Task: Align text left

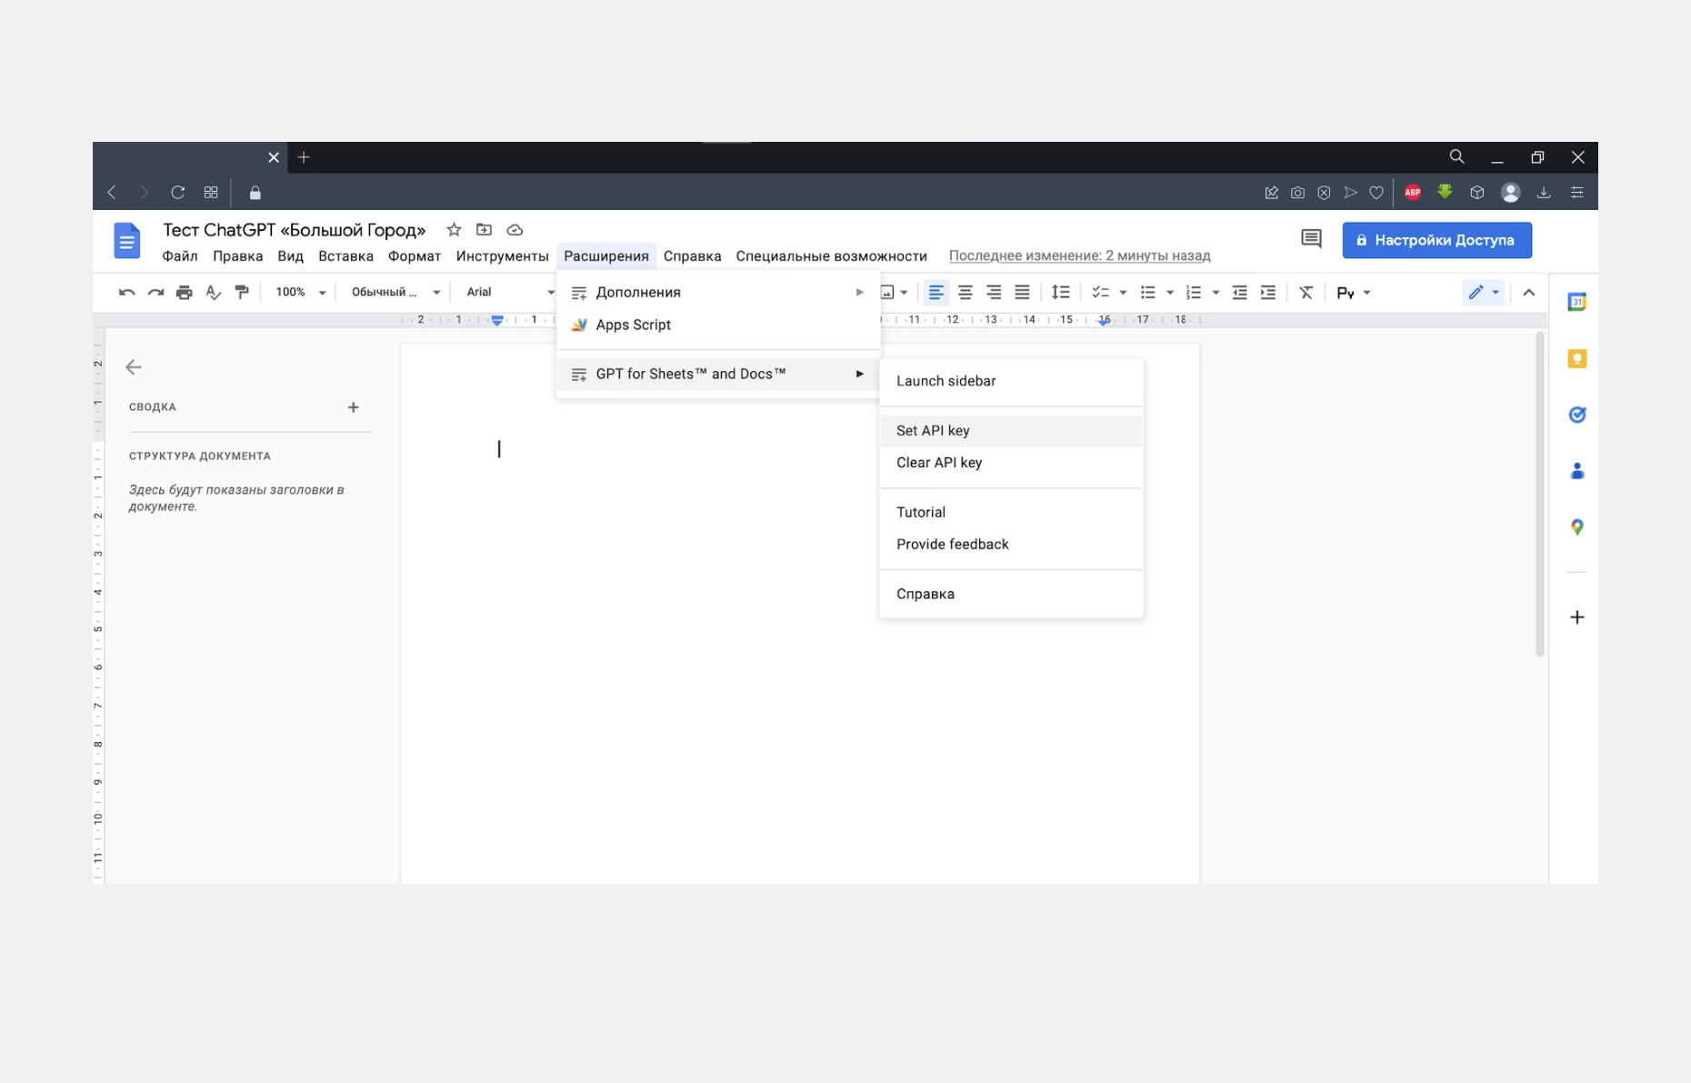Action: tap(936, 292)
